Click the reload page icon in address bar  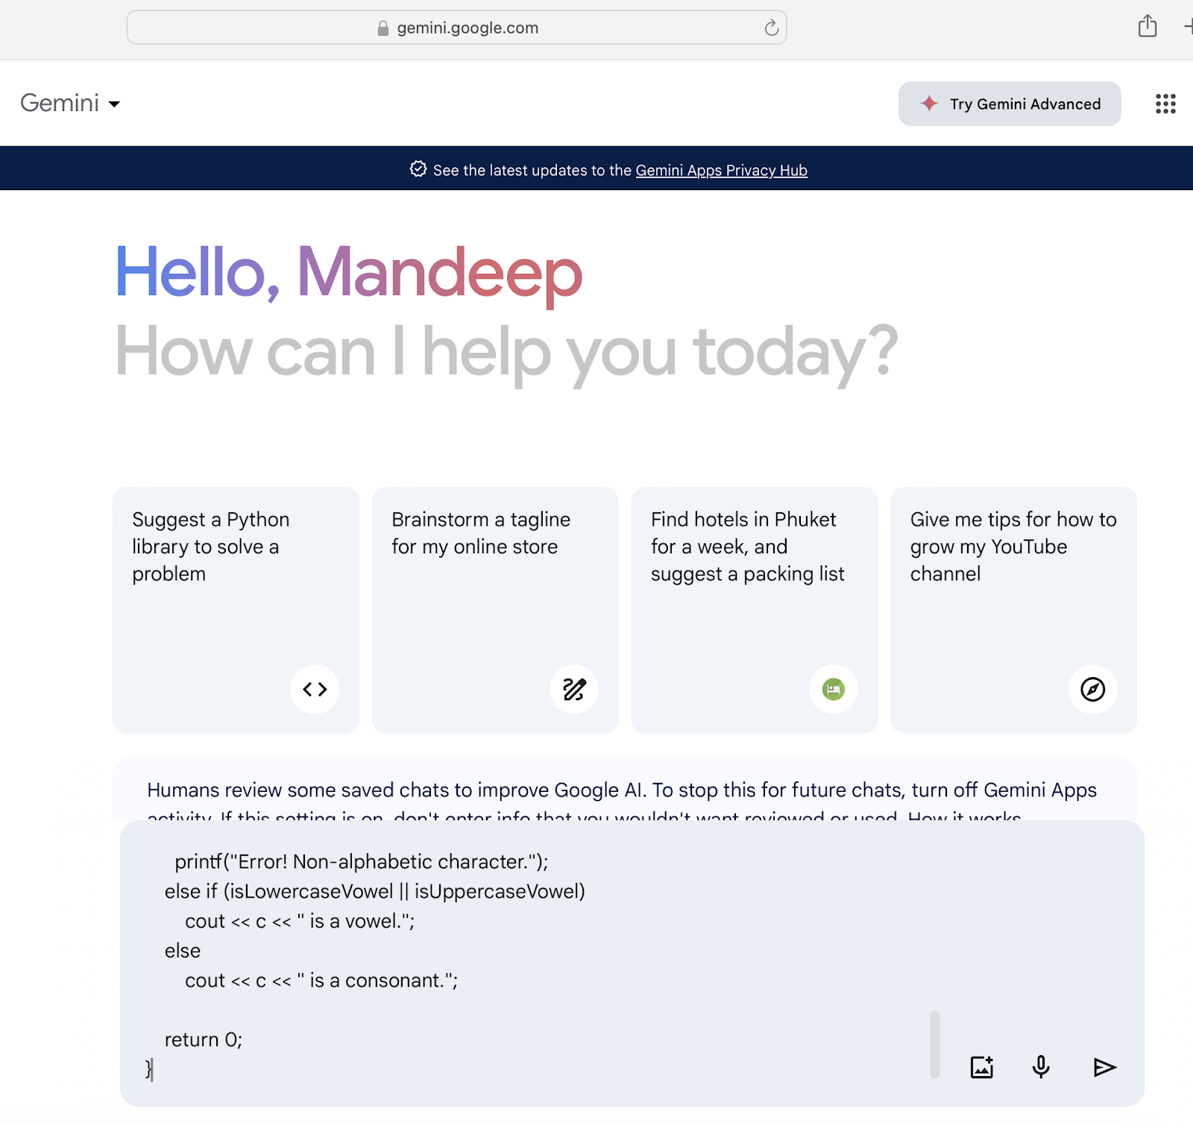tap(771, 28)
